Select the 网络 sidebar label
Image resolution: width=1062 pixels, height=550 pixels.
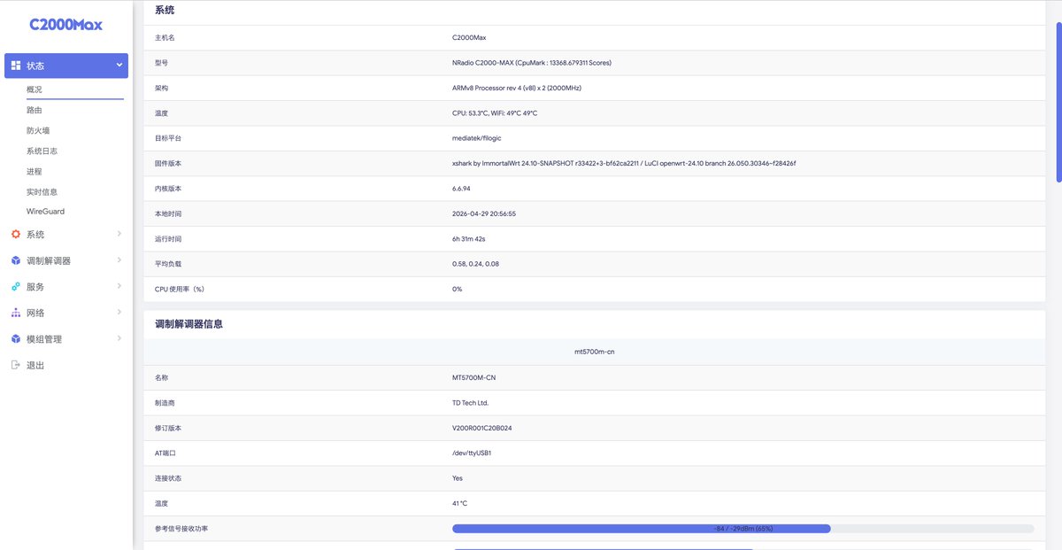(35, 313)
